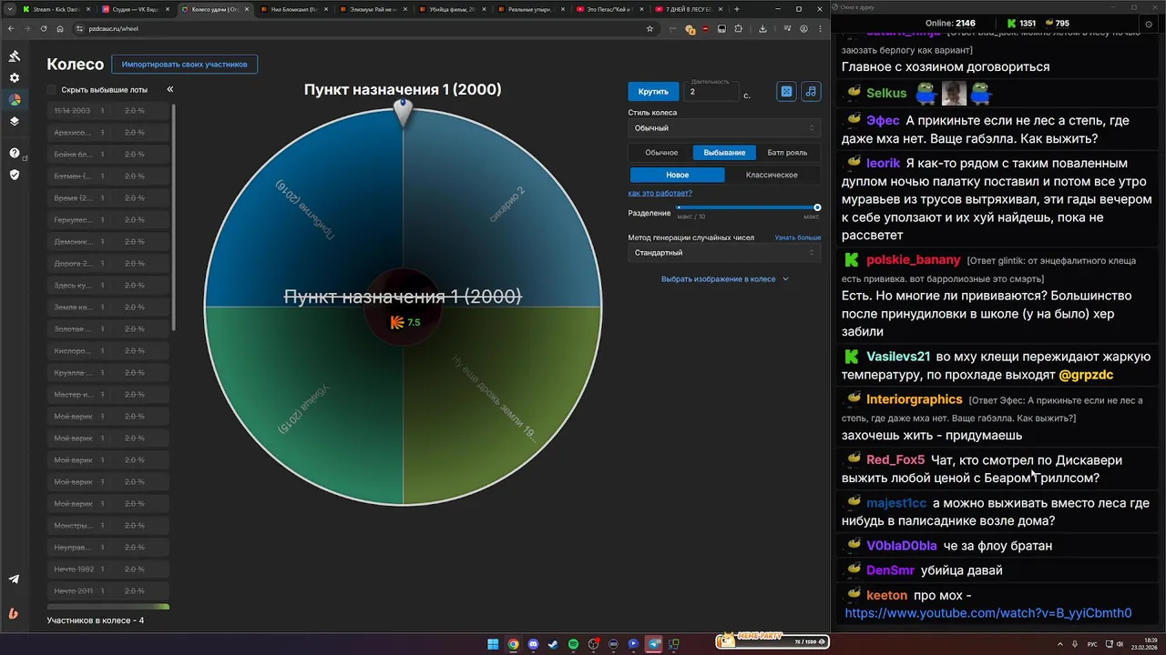Open Chrome from the taskbar

click(x=514, y=644)
